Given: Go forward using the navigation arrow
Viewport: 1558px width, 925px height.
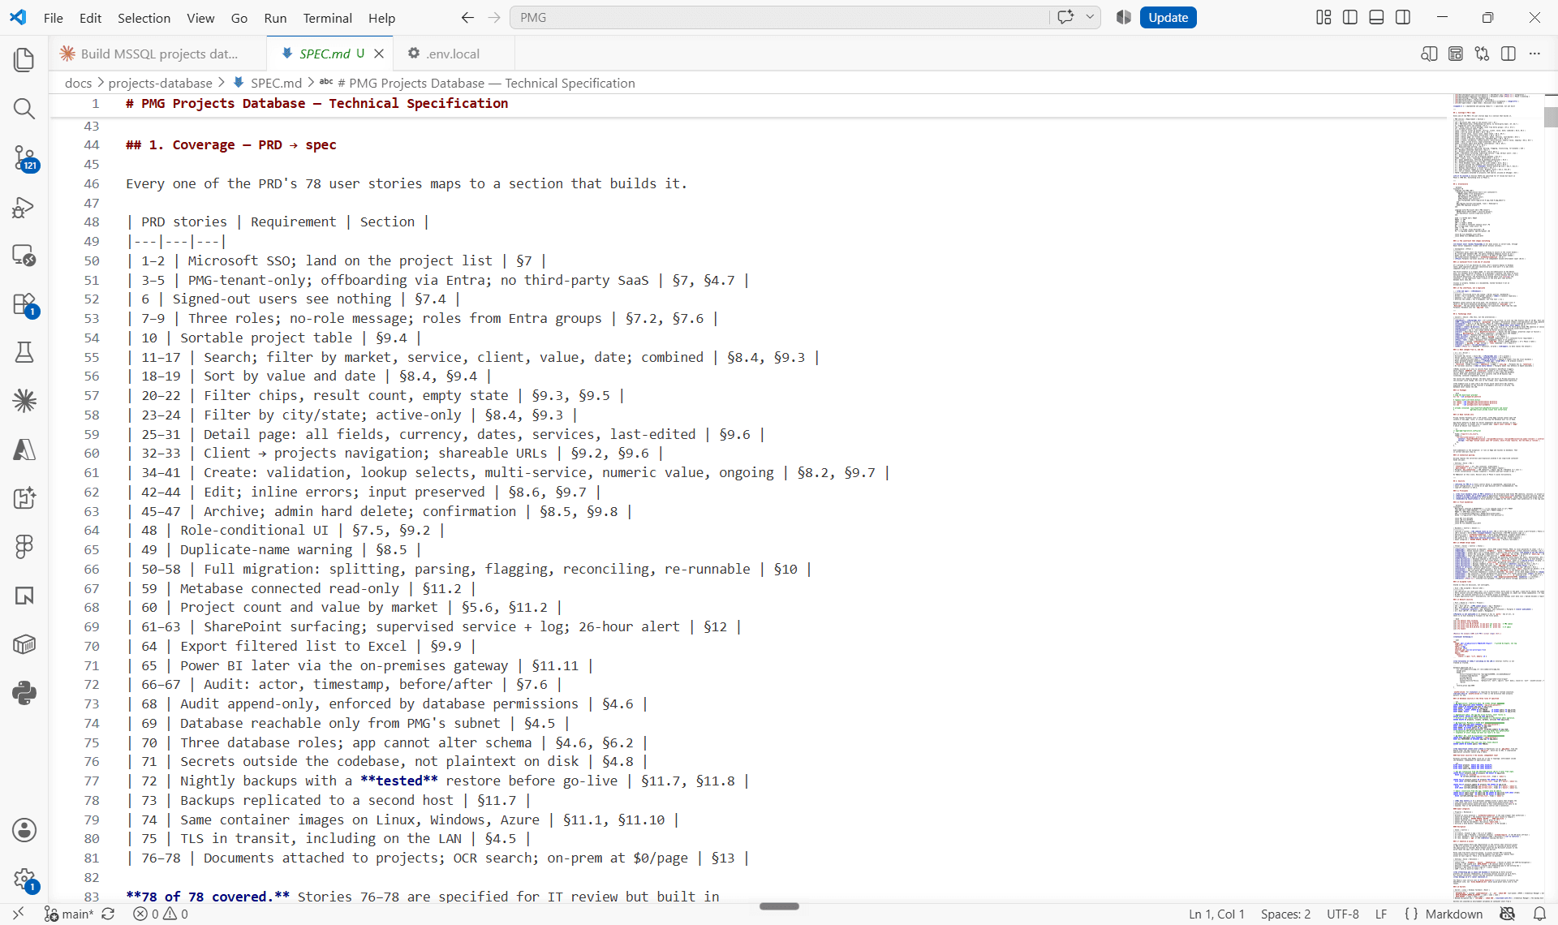Looking at the screenshot, I should [x=494, y=18].
